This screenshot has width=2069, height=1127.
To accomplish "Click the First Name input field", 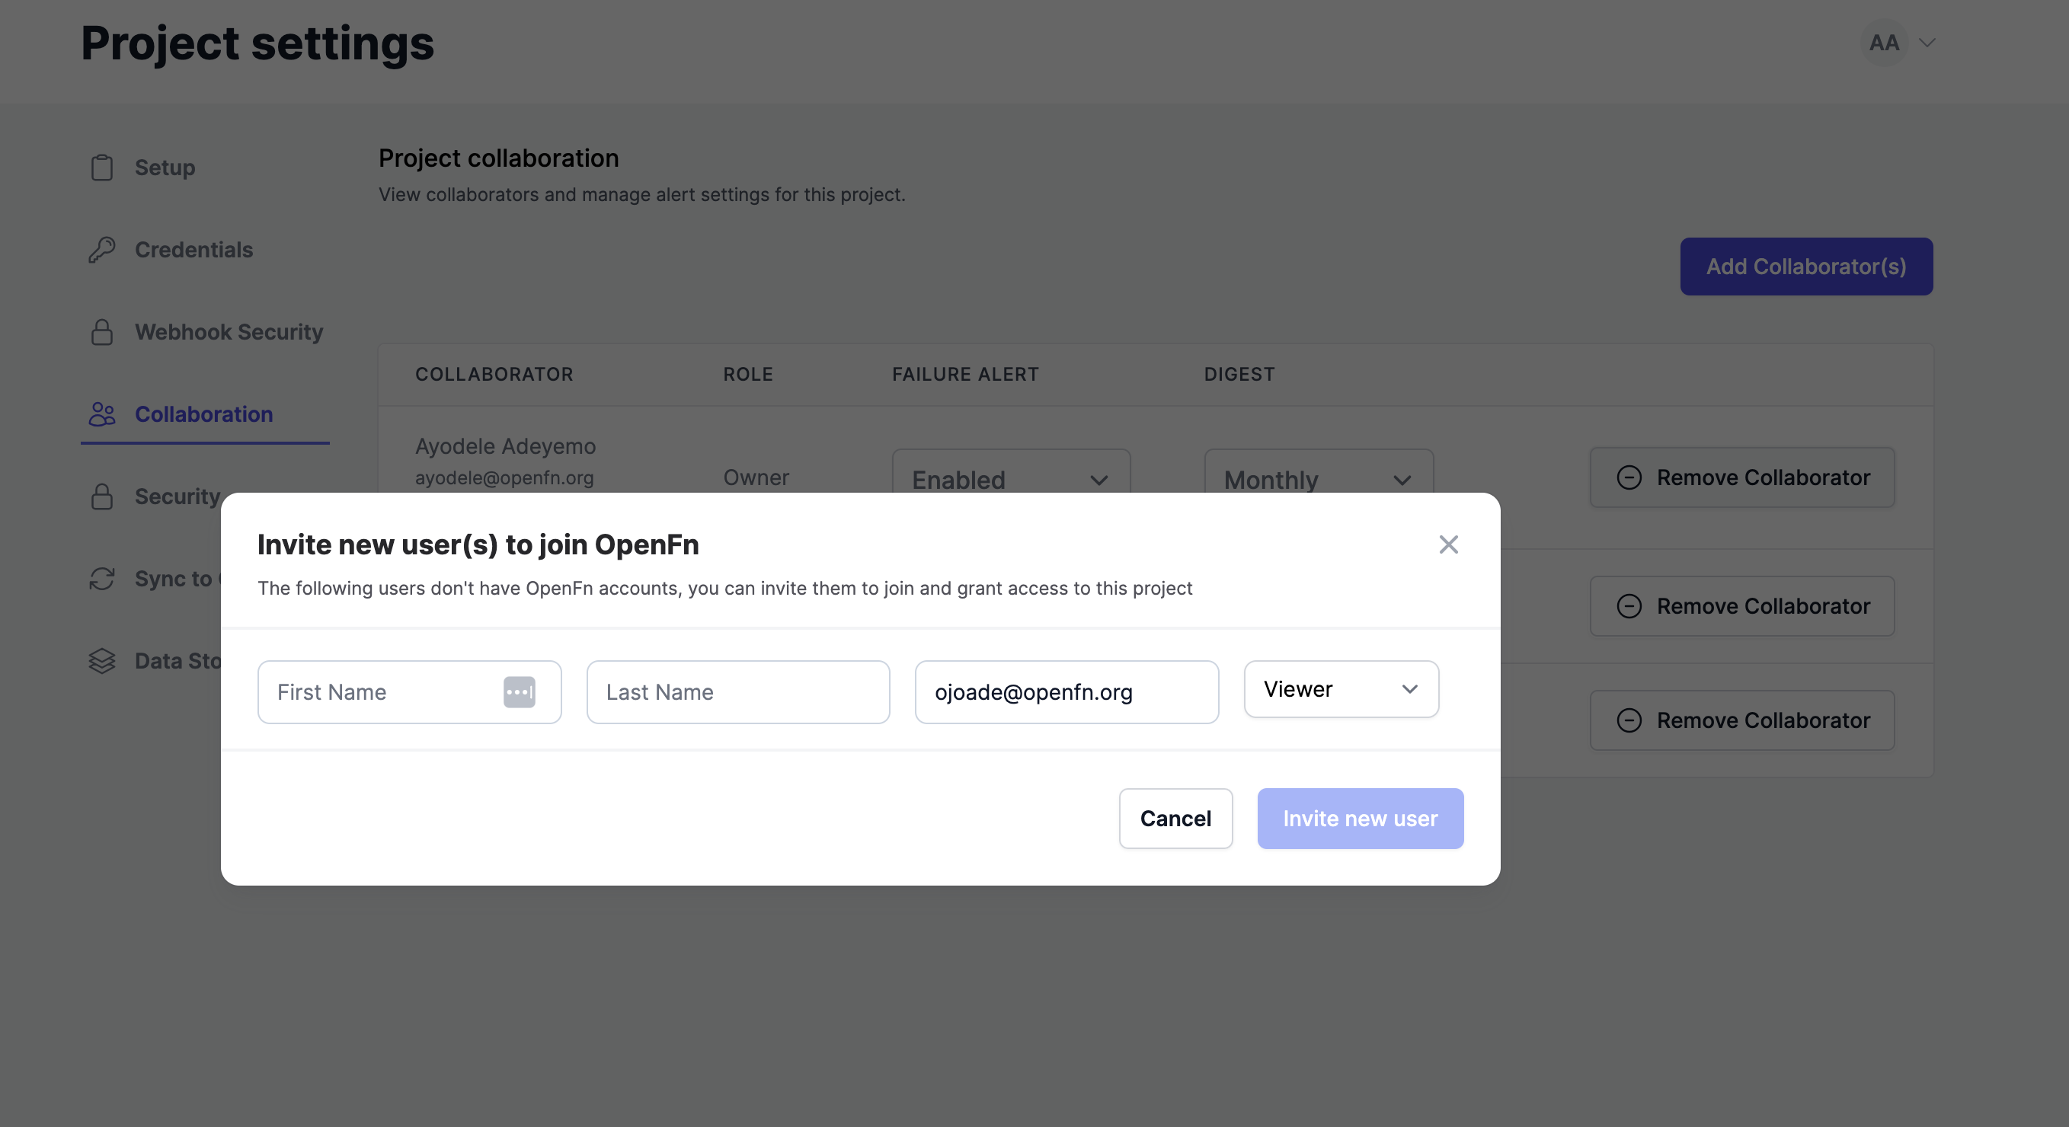I will [x=408, y=691].
